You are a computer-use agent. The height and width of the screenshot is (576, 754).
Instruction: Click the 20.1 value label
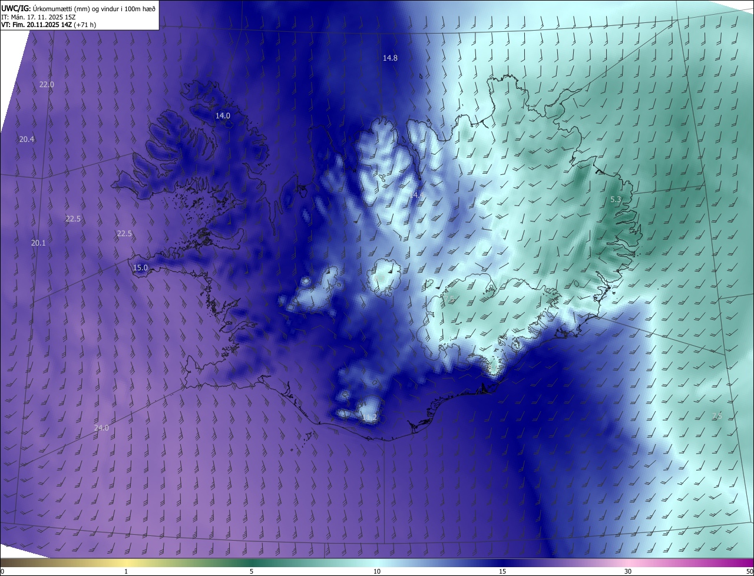coord(38,243)
